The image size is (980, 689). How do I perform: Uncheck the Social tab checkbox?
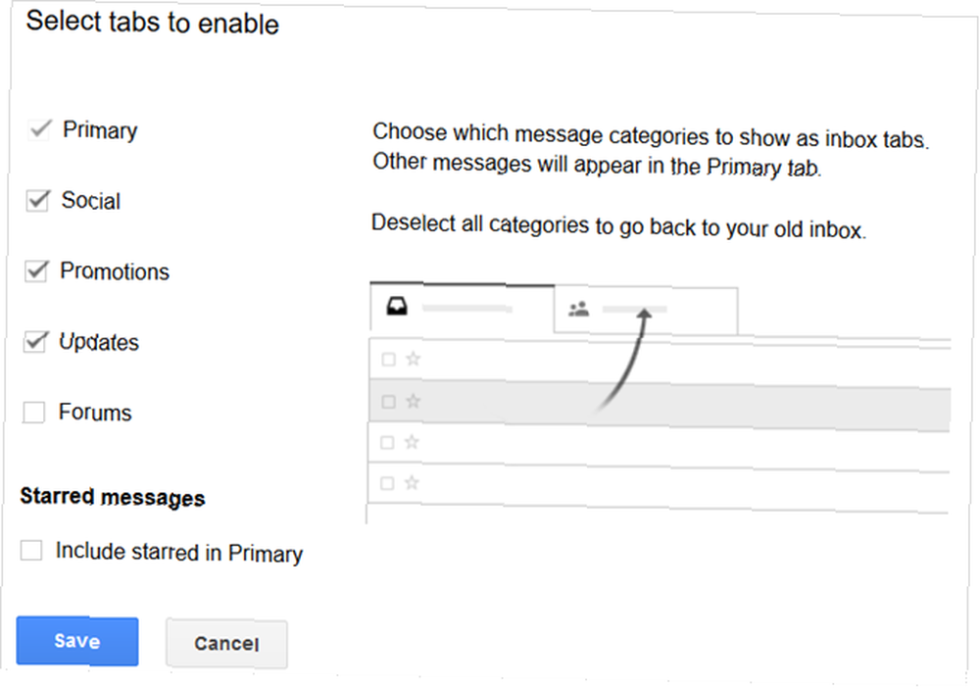37,201
